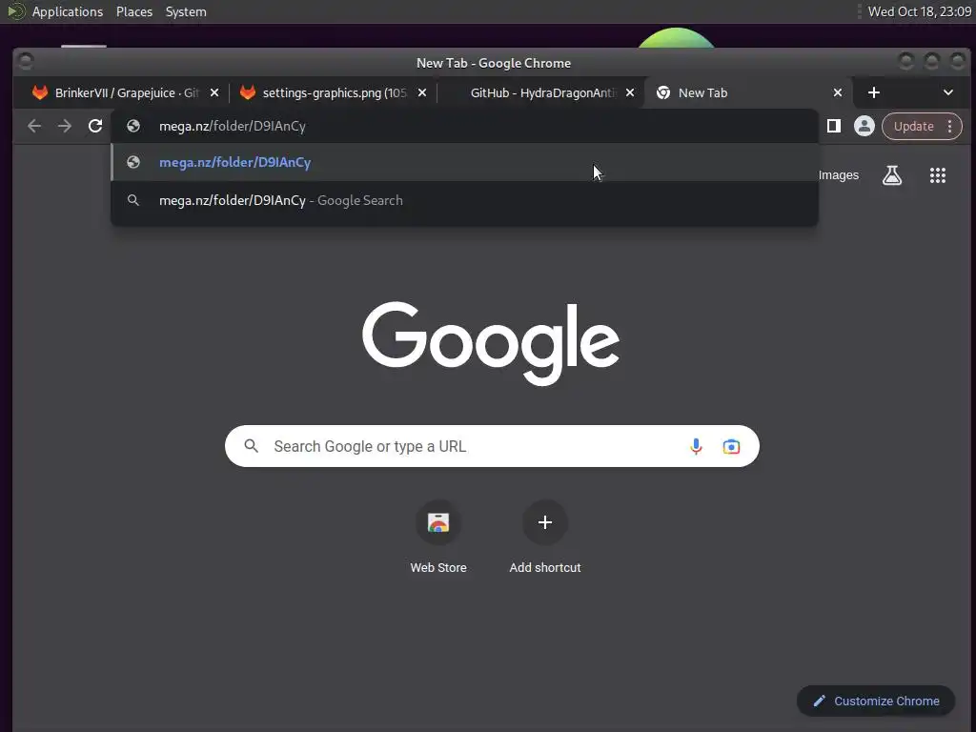Click the Google logo
The height and width of the screenshot is (732, 976).
pyautogui.click(x=491, y=343)
